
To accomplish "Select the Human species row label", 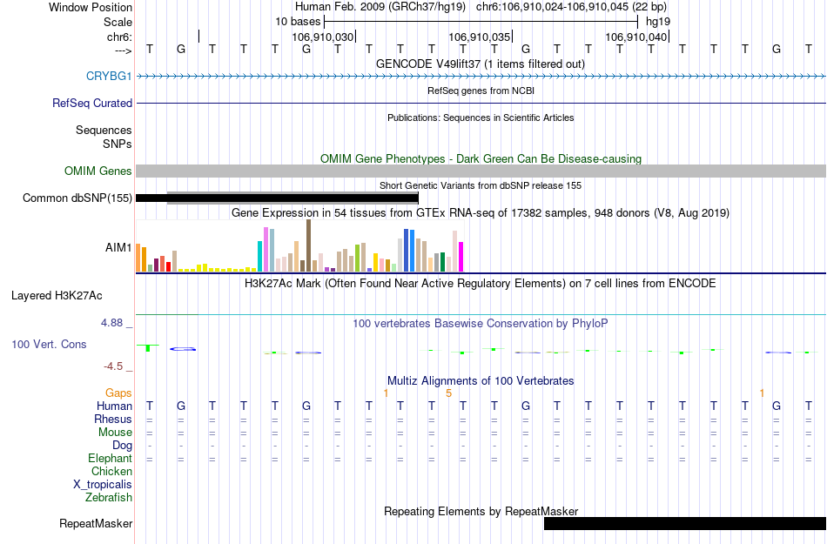I will pos(114,406).
